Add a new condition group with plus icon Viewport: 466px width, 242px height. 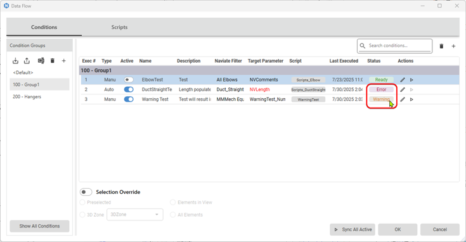click(x=63, y=61)
